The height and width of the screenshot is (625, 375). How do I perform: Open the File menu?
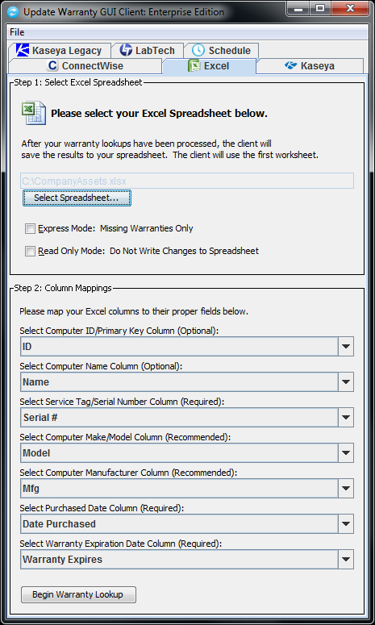click(x=17, y=32)
